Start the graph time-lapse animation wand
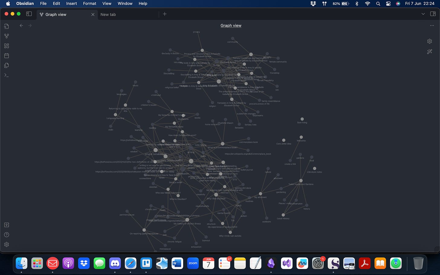The width and height of the screenshot is (440, 275). (429, 52)
